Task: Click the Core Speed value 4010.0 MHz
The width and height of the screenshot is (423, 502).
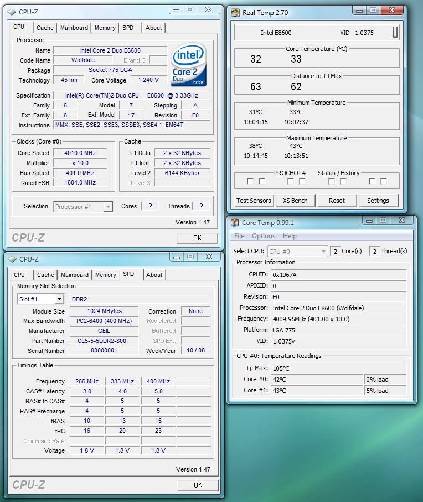Action: coord(80,153)
